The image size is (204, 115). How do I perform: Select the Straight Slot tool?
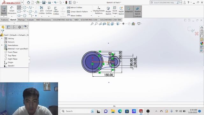coord(19,16)
